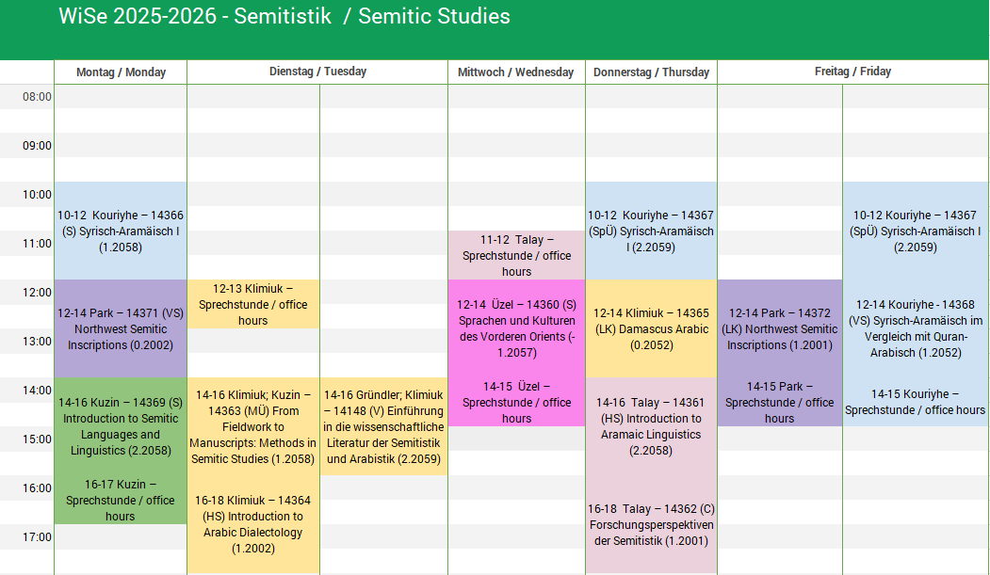Open Kuzin's Introduction to Semitic Languages event
Viewport: 990px width, 575px height.
(x=121, y=426)
